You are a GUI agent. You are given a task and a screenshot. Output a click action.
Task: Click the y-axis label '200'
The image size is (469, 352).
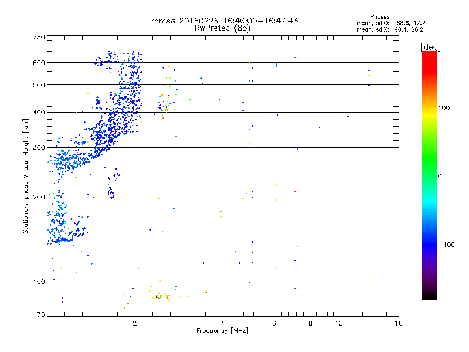coord(39,197)
